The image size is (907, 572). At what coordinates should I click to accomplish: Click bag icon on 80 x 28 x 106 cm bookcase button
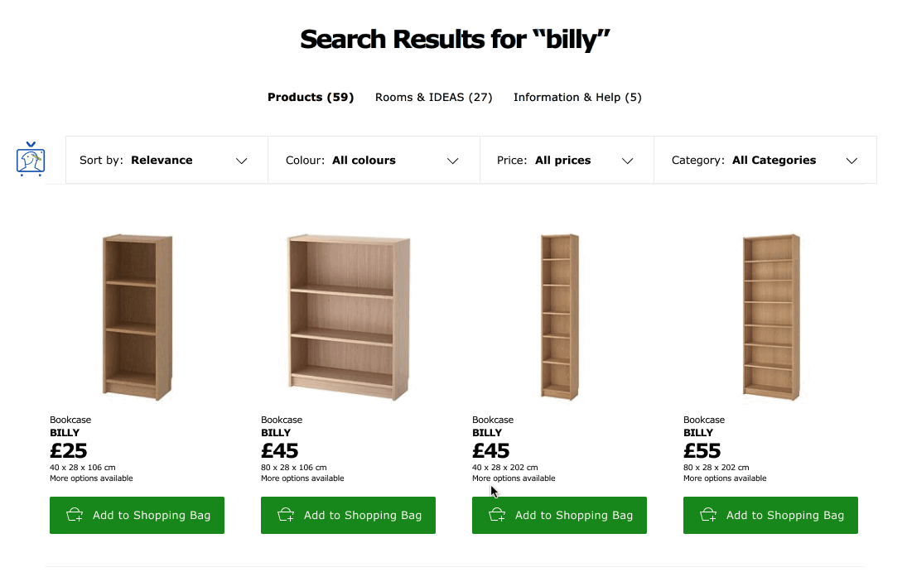pos(286,515)
